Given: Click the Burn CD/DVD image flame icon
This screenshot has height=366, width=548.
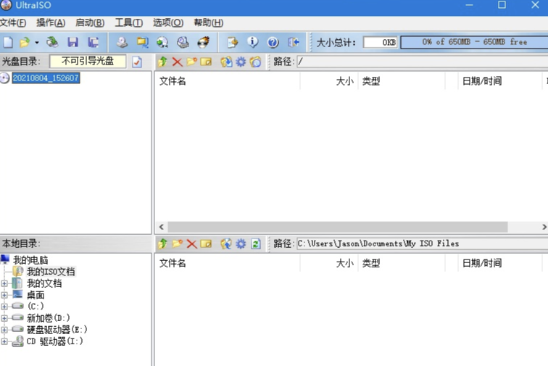Looking at the screenshot, I should [x=204, y=42].
